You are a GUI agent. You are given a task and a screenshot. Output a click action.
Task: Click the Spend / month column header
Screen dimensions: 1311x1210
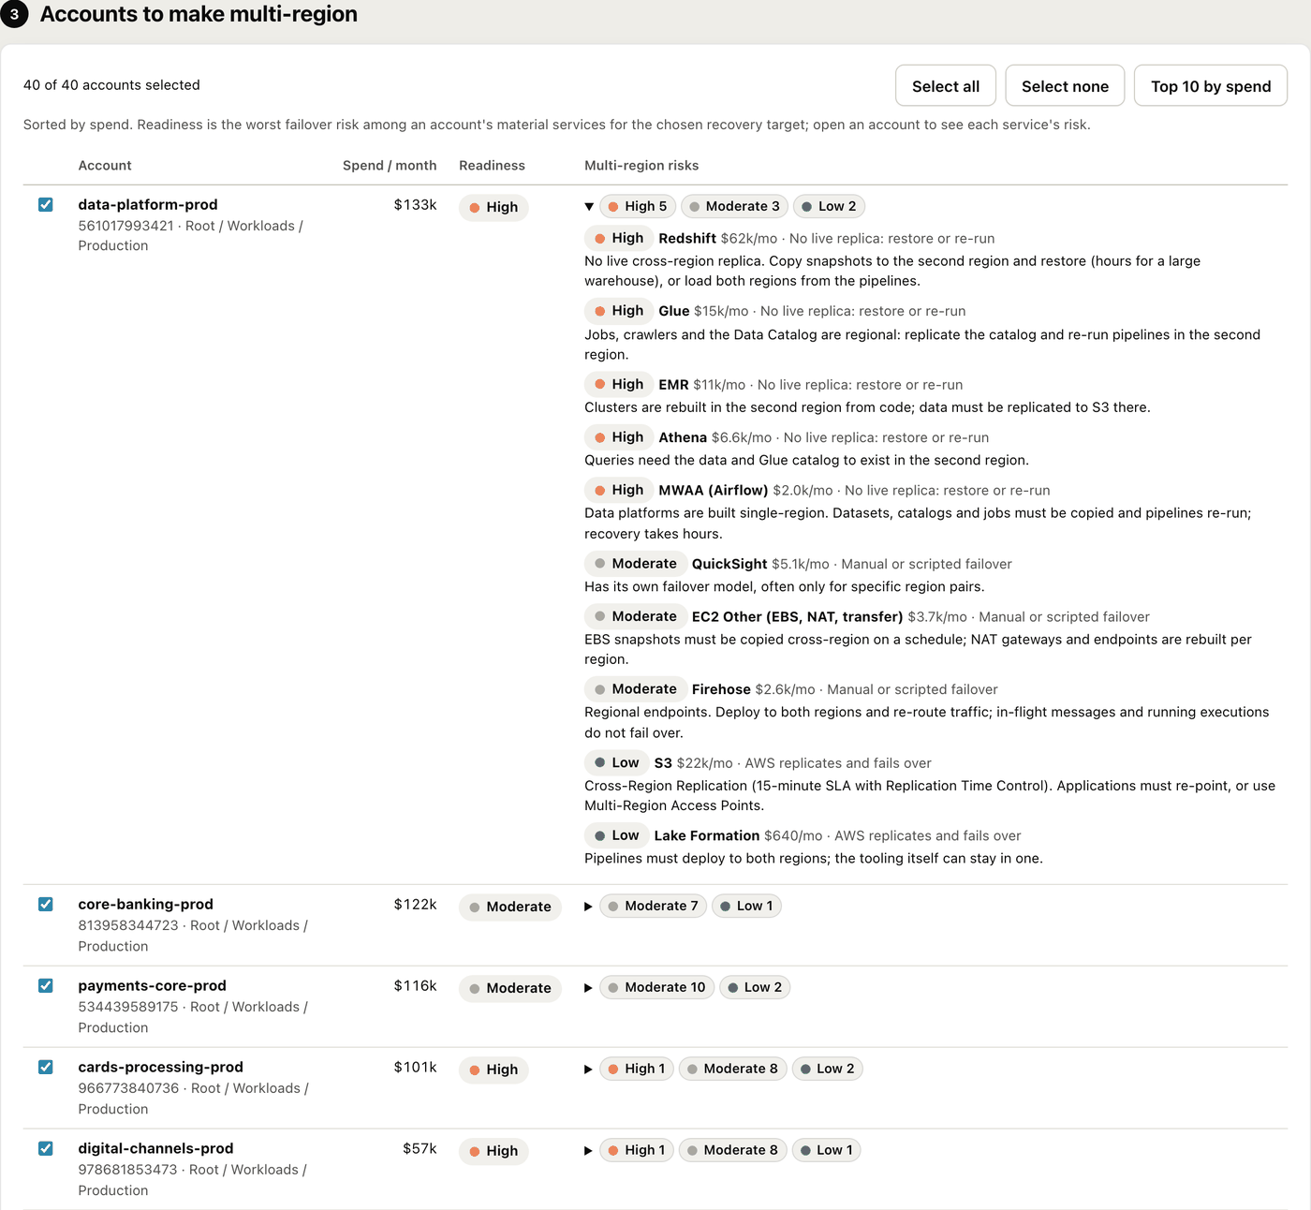[390, 166]
